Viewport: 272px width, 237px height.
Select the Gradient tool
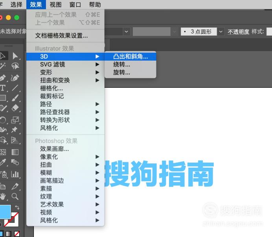(15, 152)
